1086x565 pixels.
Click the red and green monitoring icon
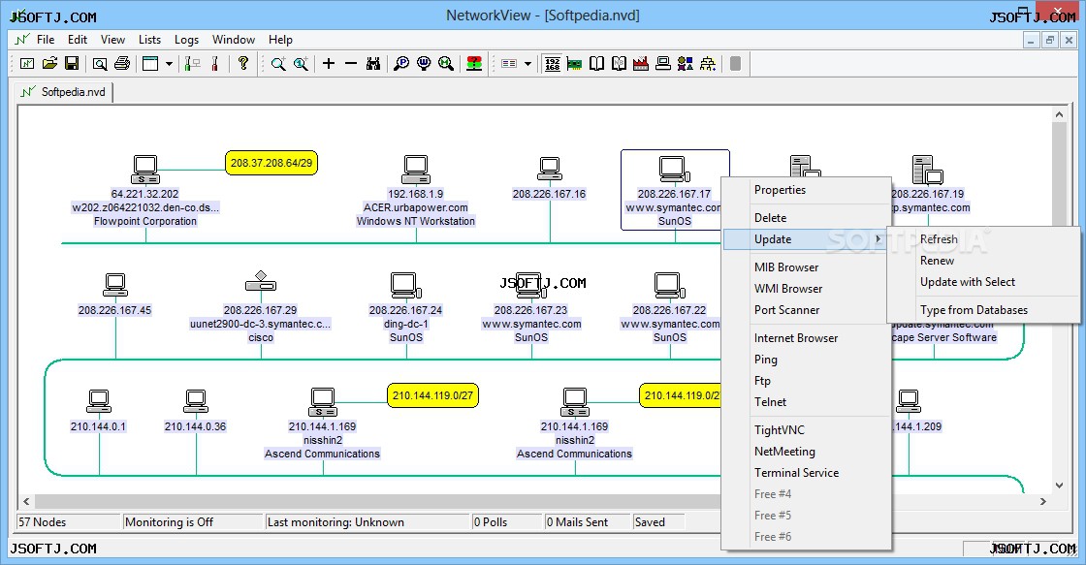click(474, 64)
